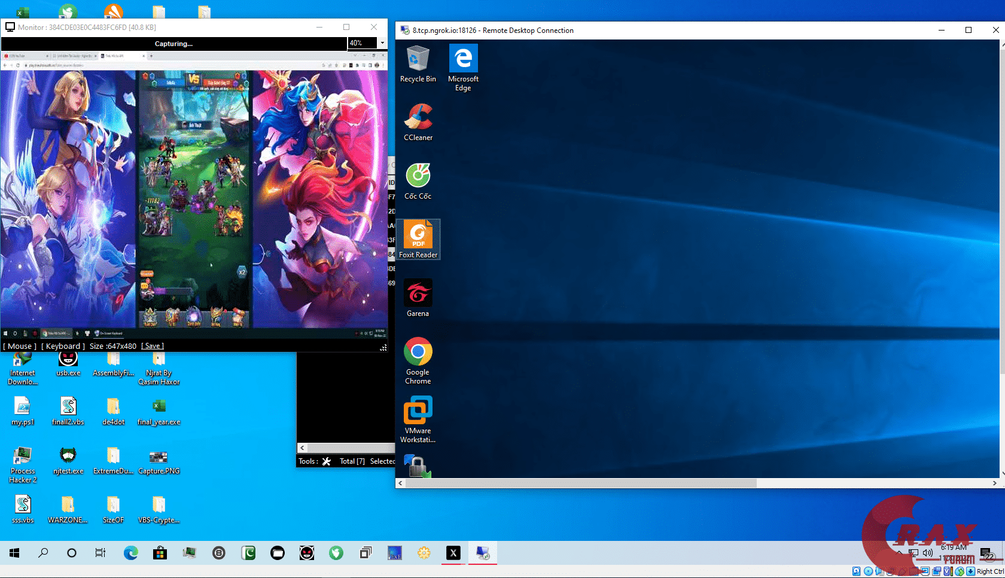Launch Edge from the host taskbar
1005x578 pixels.
[130, 553]
